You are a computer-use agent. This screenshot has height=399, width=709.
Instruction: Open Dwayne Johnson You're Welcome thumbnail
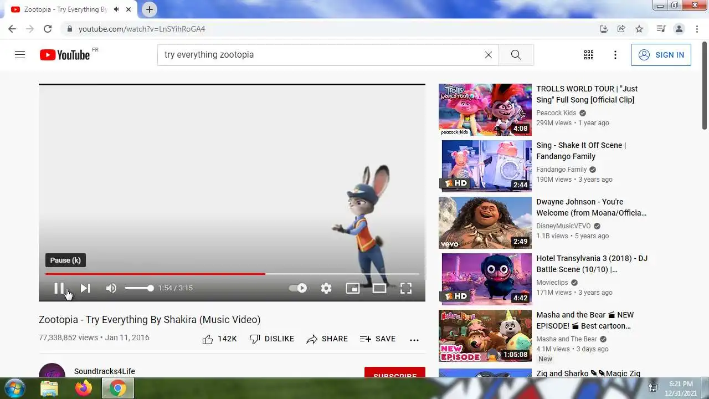(x=485, y=223)
